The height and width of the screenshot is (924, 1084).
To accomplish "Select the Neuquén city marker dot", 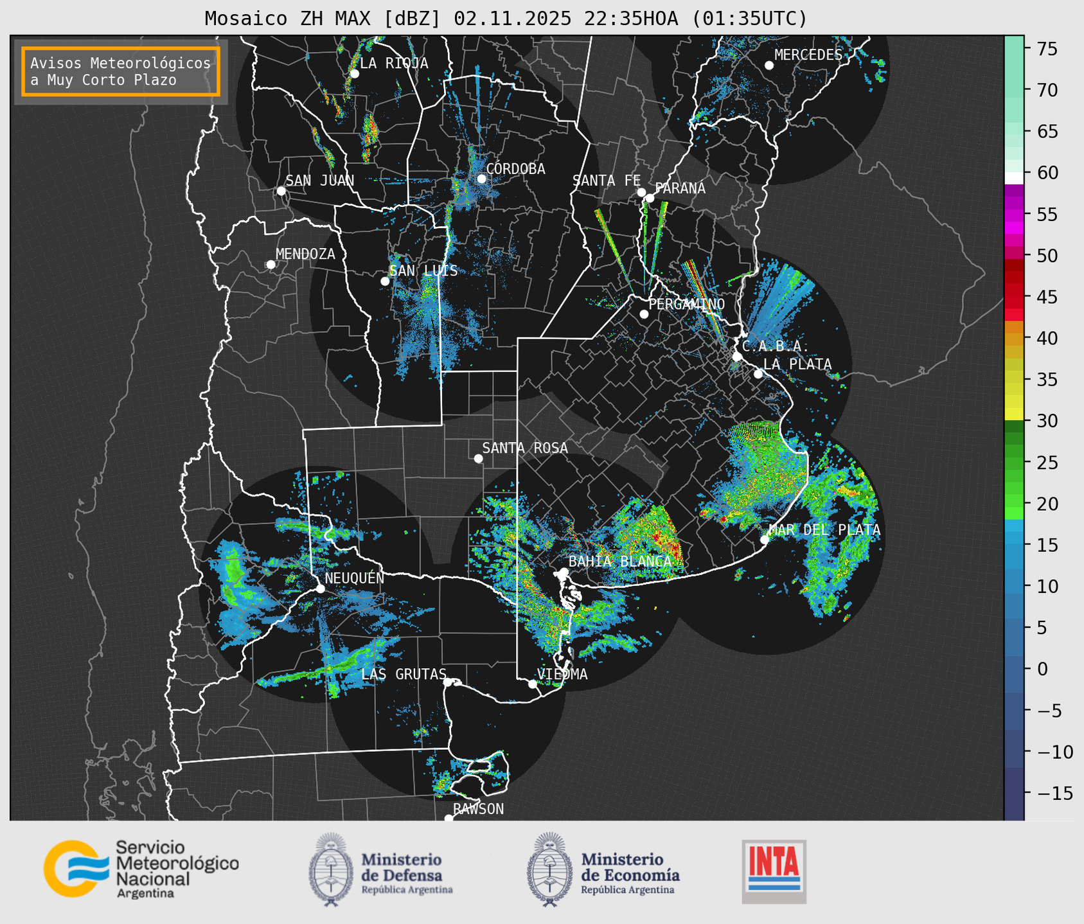I will 320,589.
